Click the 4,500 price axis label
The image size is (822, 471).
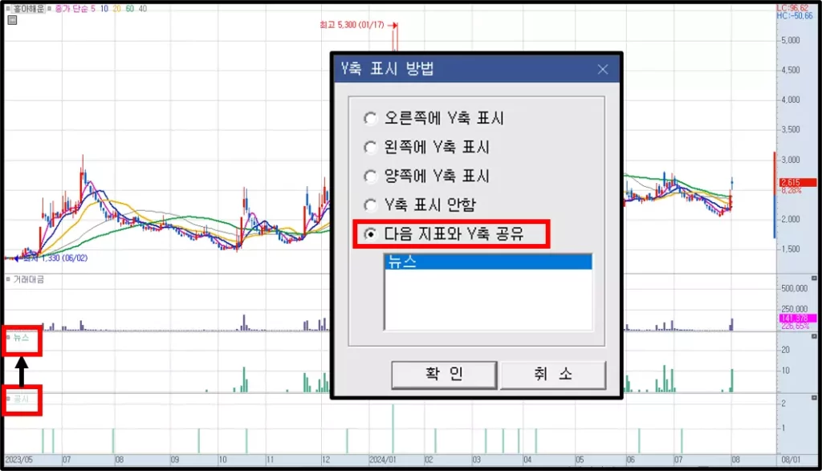pos(791,70)
